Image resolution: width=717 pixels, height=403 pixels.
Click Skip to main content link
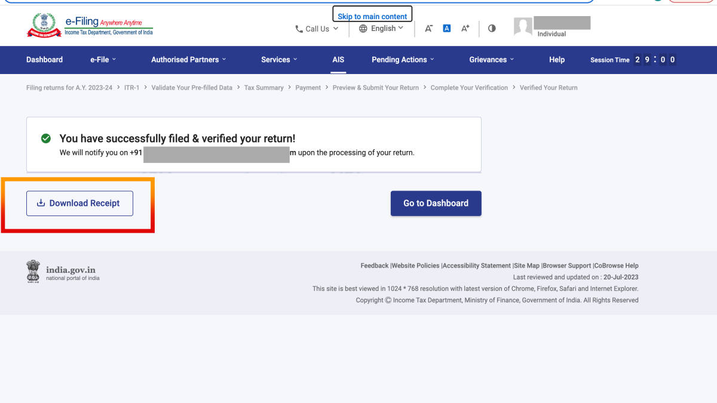(x=372, y=16)
